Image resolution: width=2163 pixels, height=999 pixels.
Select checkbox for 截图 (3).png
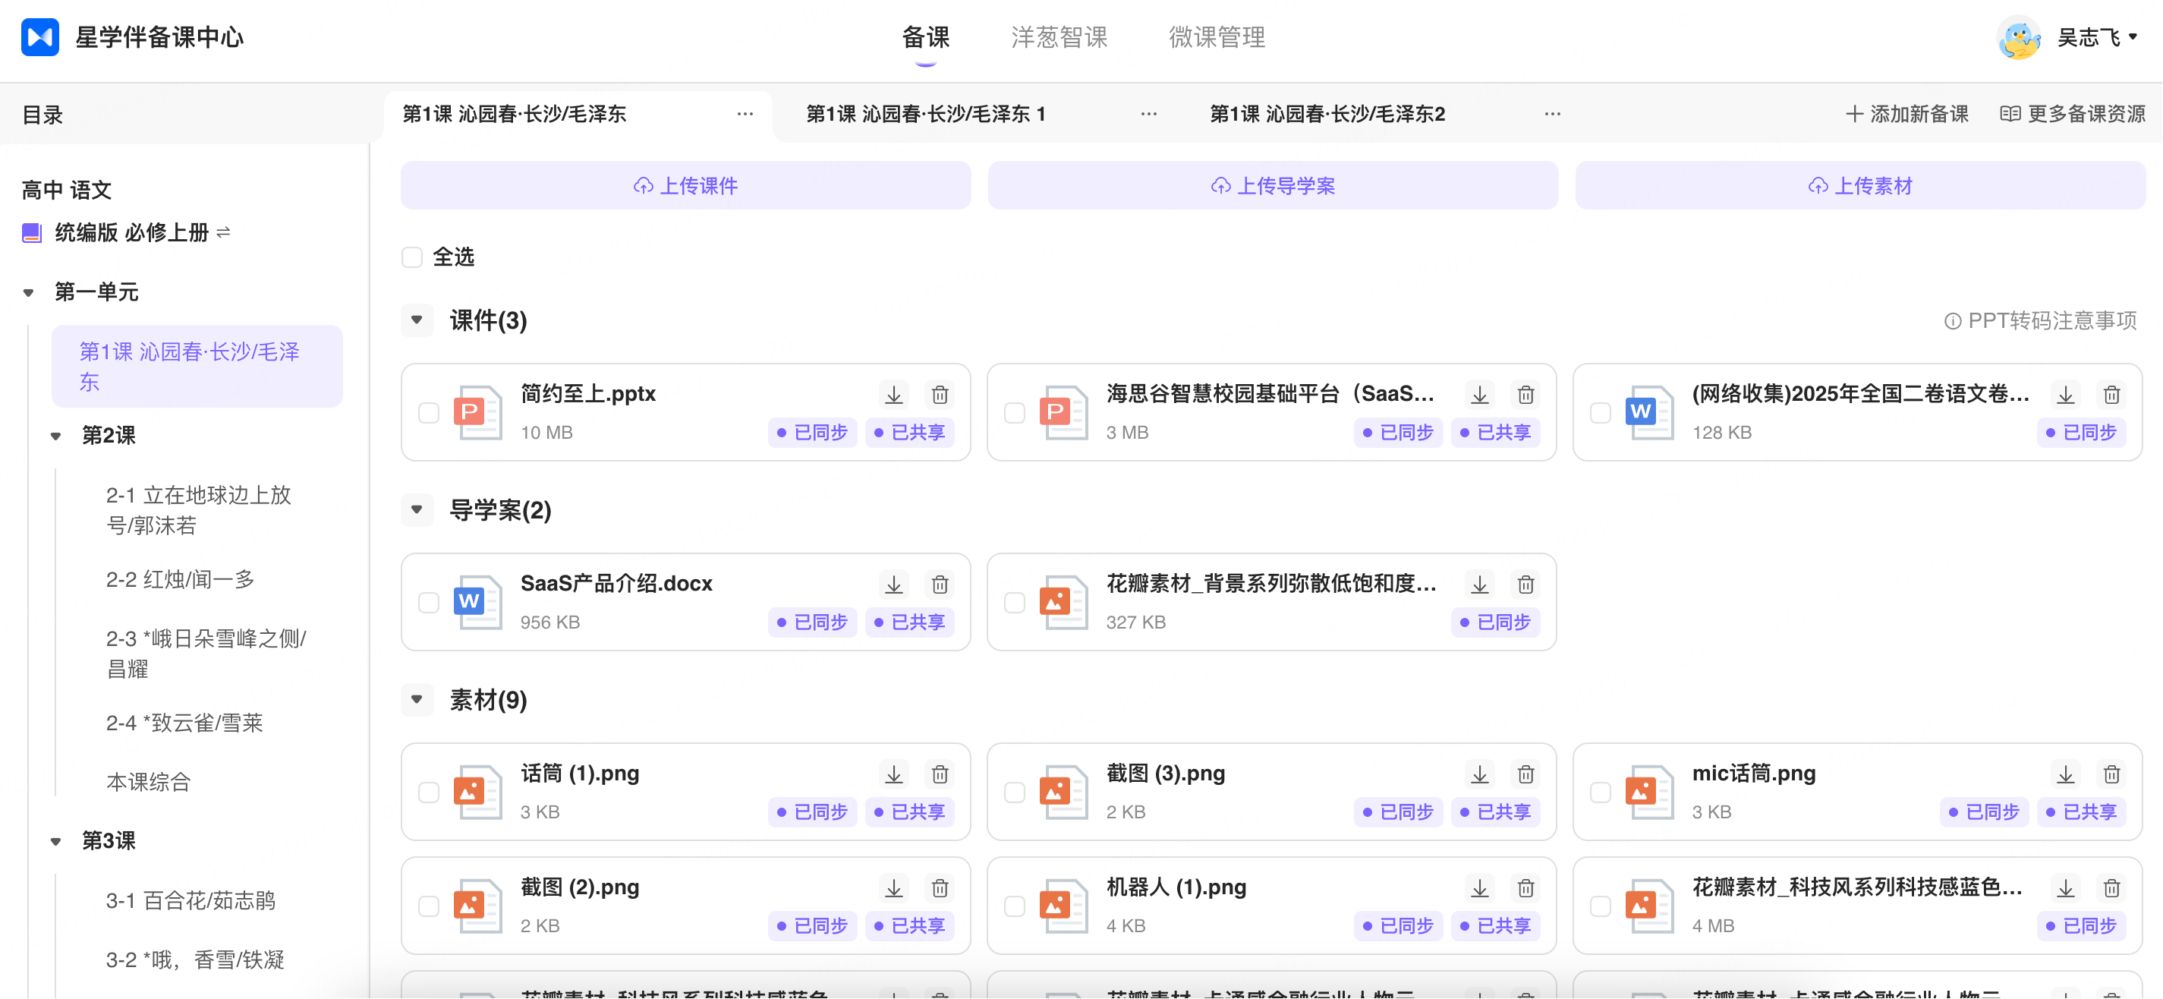(1014, 793)
